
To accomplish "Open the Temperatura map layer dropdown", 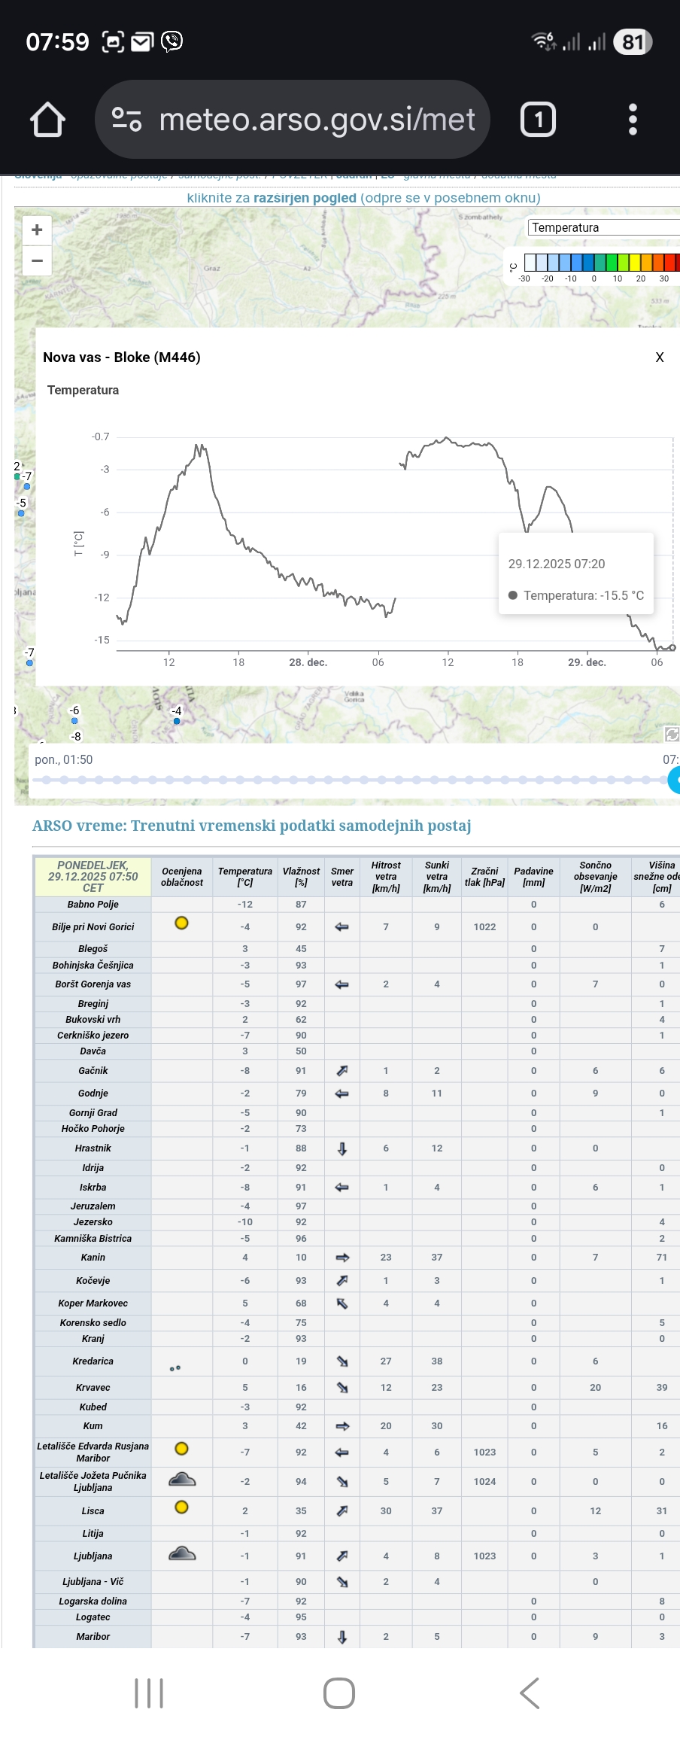I will coord(603,227).
